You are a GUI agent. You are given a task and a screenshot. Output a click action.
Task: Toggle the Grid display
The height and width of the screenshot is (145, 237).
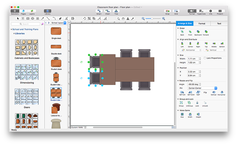pos(176,11)
